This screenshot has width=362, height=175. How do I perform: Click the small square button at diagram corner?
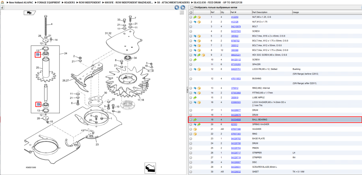coord(182,13)
